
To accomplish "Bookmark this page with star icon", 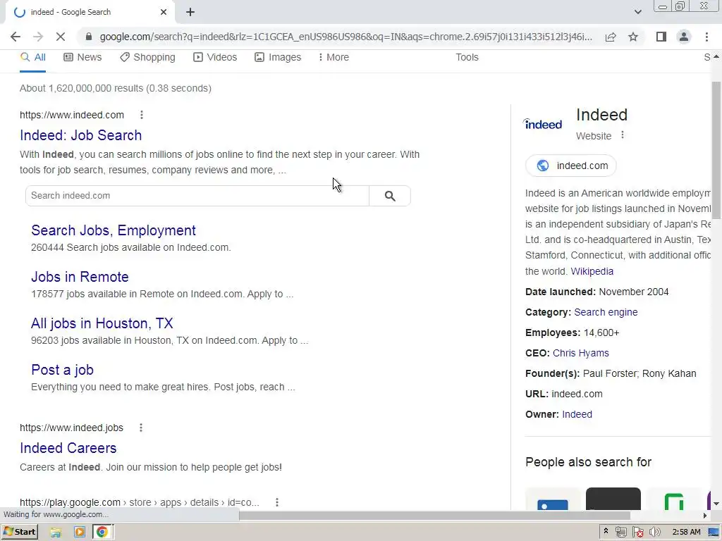I will (x=633, y=37).
